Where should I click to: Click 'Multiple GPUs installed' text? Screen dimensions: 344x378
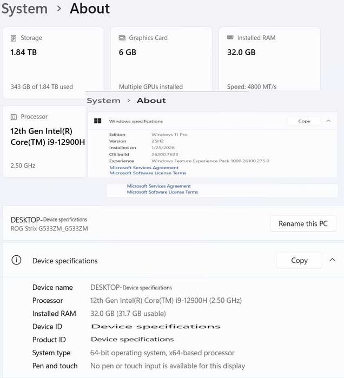point(151,87)
